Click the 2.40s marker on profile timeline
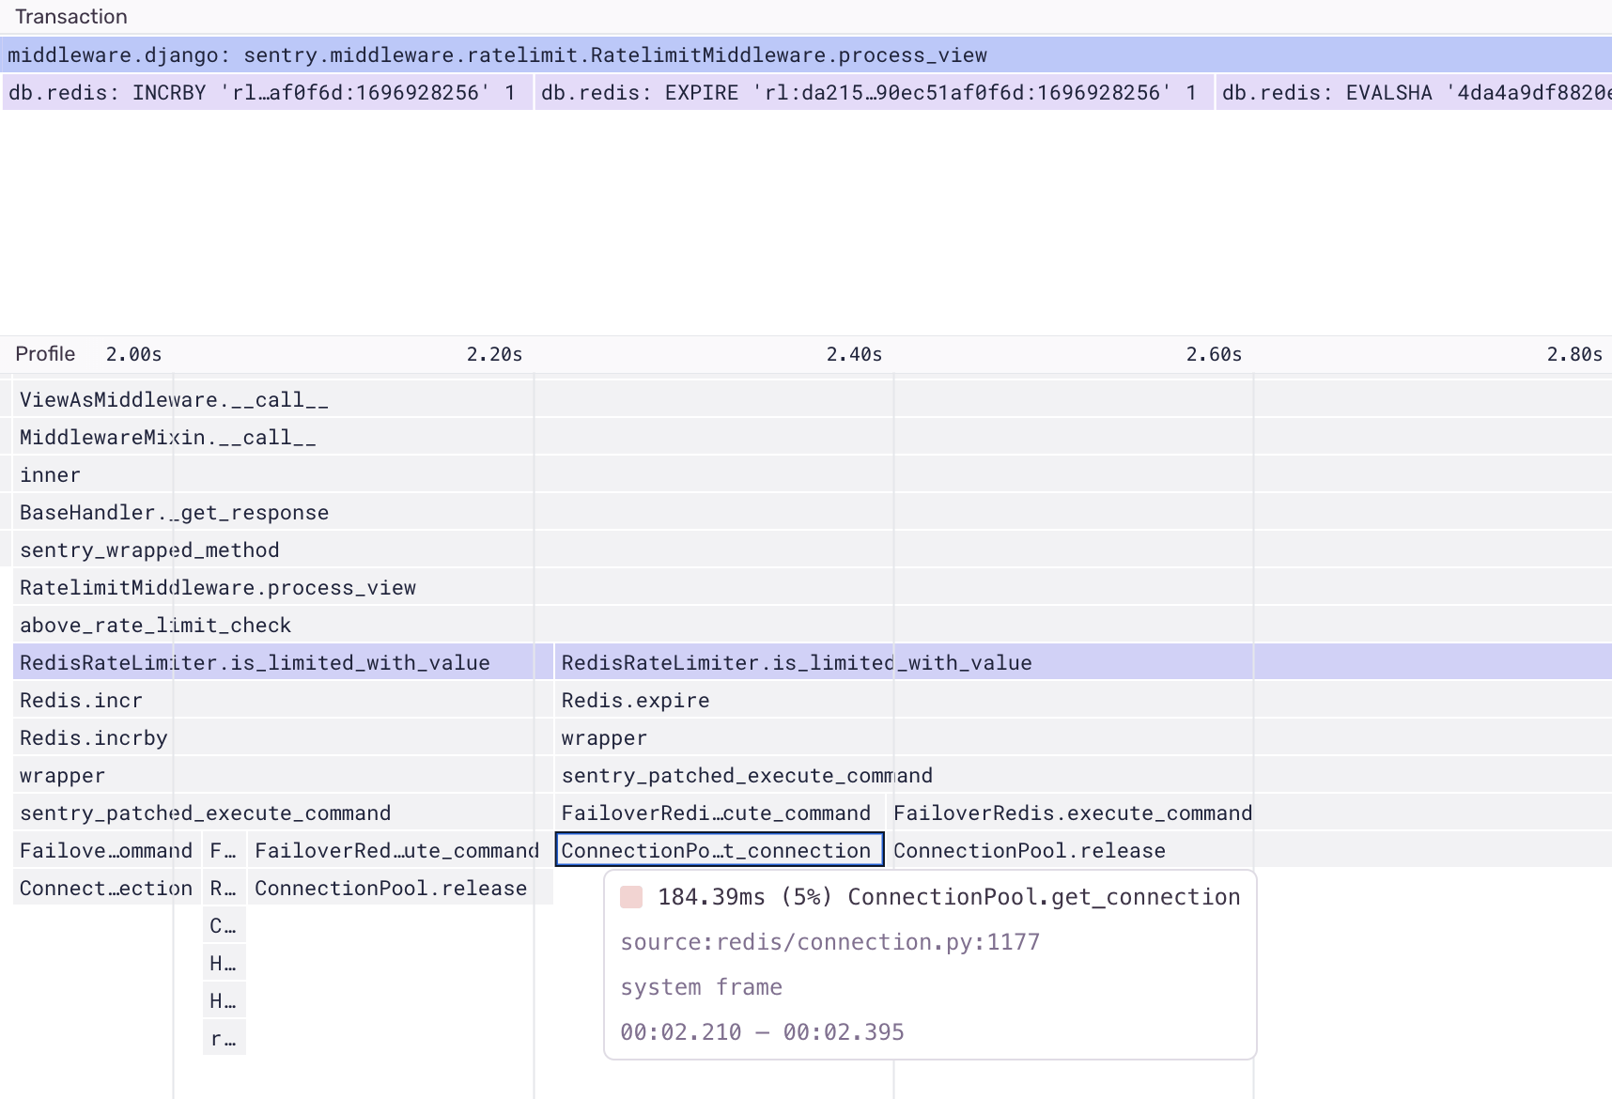 point(854,354)
